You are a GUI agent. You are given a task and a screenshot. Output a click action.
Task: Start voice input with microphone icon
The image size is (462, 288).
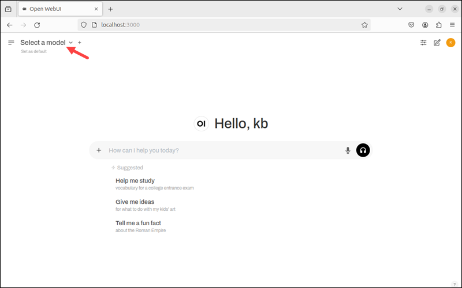(348, 150)
